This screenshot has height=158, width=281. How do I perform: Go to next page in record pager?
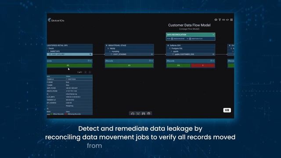coord(90,72)
